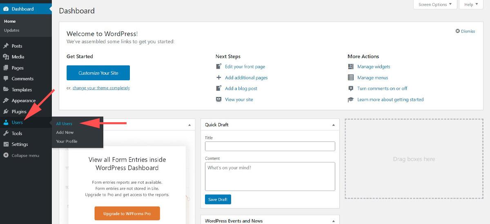This screenshot has width=490, height=224.
Task: Click Add a blog post link
Action: click(x=241, y=88)
